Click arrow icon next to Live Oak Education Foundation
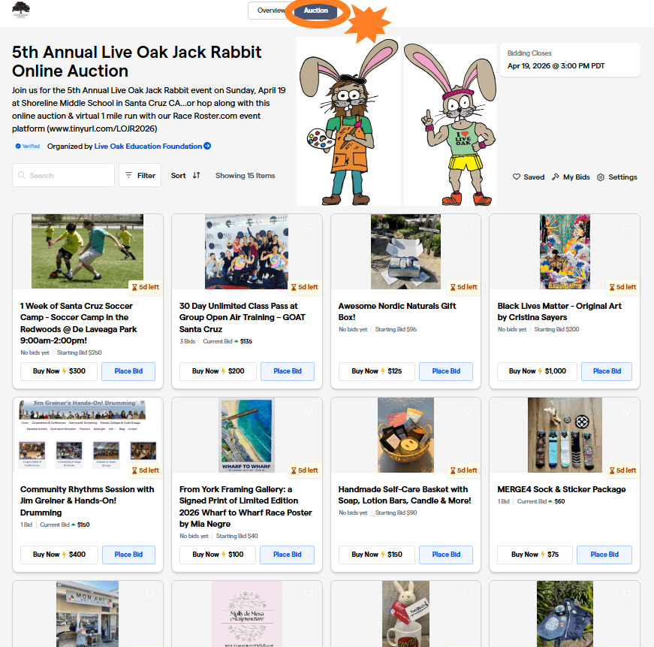The height and width of the screenshot is (647, 654). [x=207, y=146]
